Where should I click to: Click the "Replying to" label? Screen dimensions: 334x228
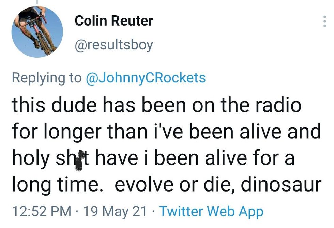pos(47,78)
